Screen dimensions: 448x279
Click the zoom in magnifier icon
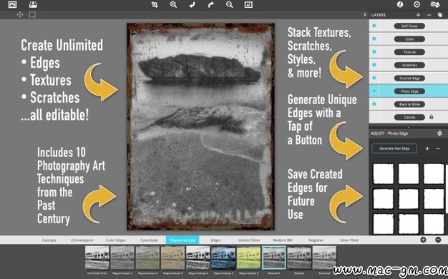pyautogui.click(x=173, y=5)
